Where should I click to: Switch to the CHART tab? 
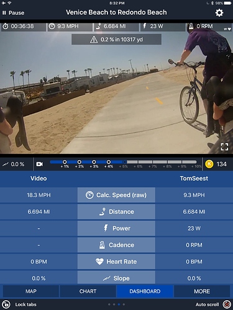(x=88, y=291)
